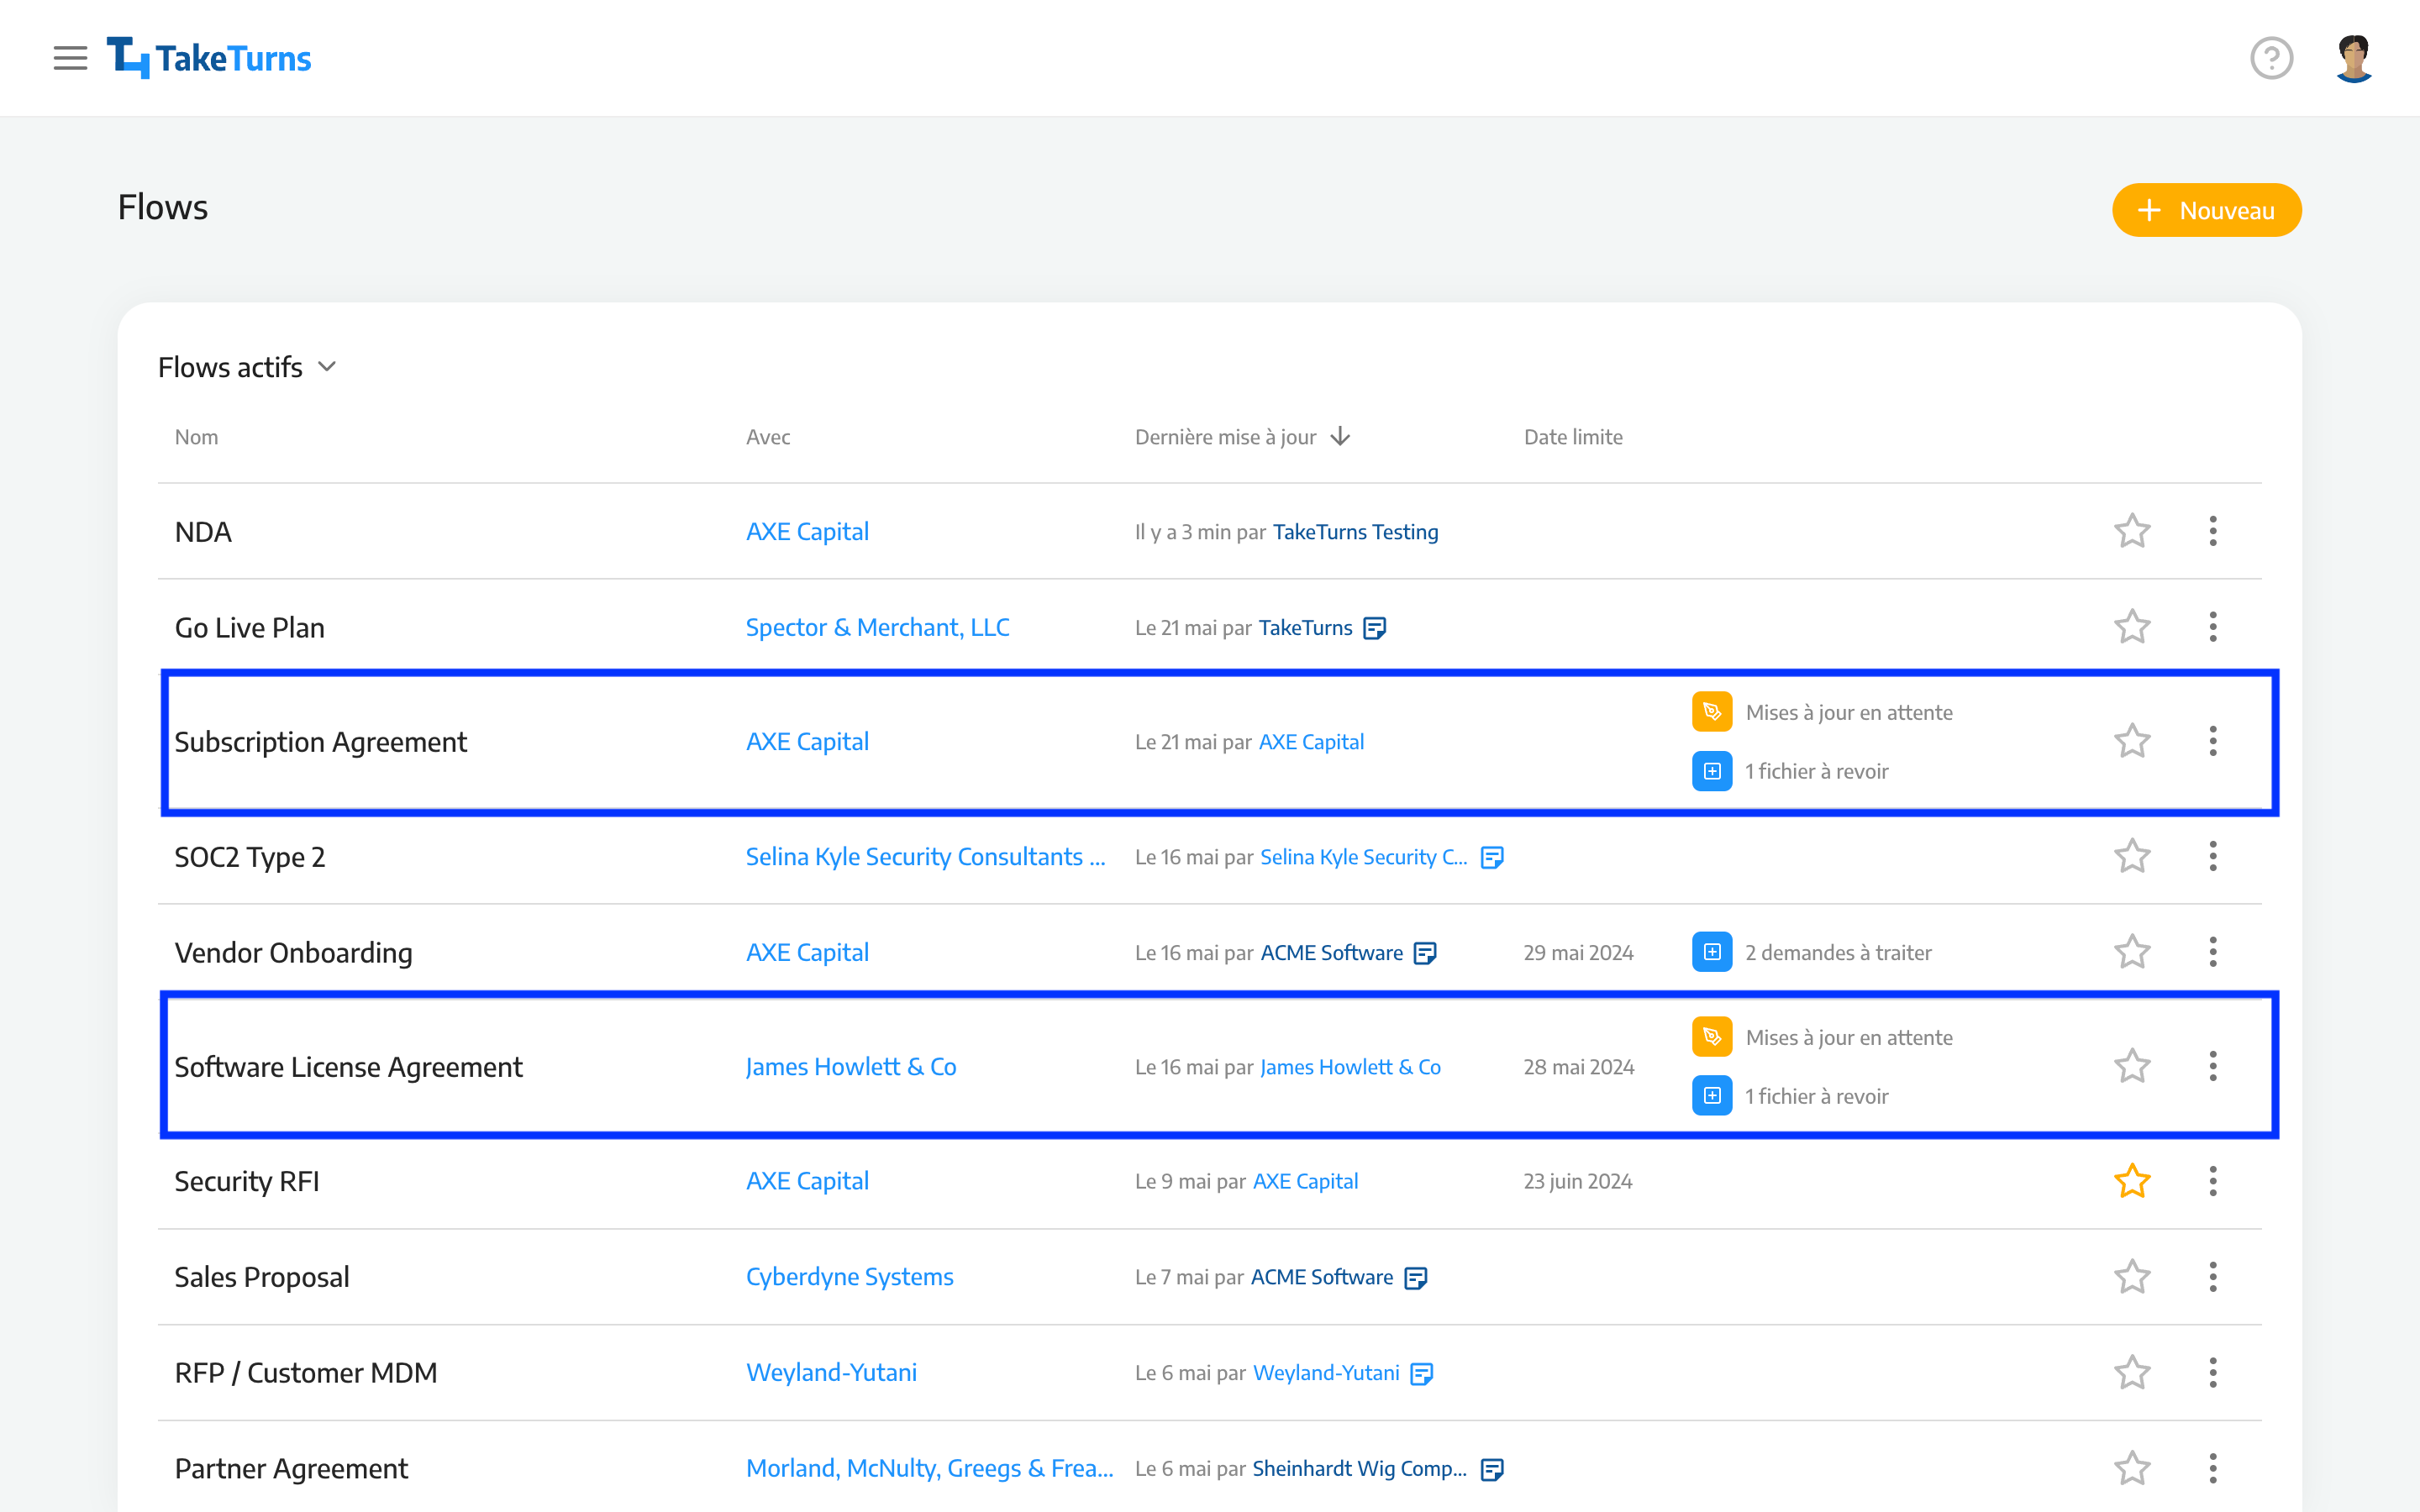Screen dimensions: 2420x1512
Task: Open the user profile avatar
Action: pos(2354,58)
